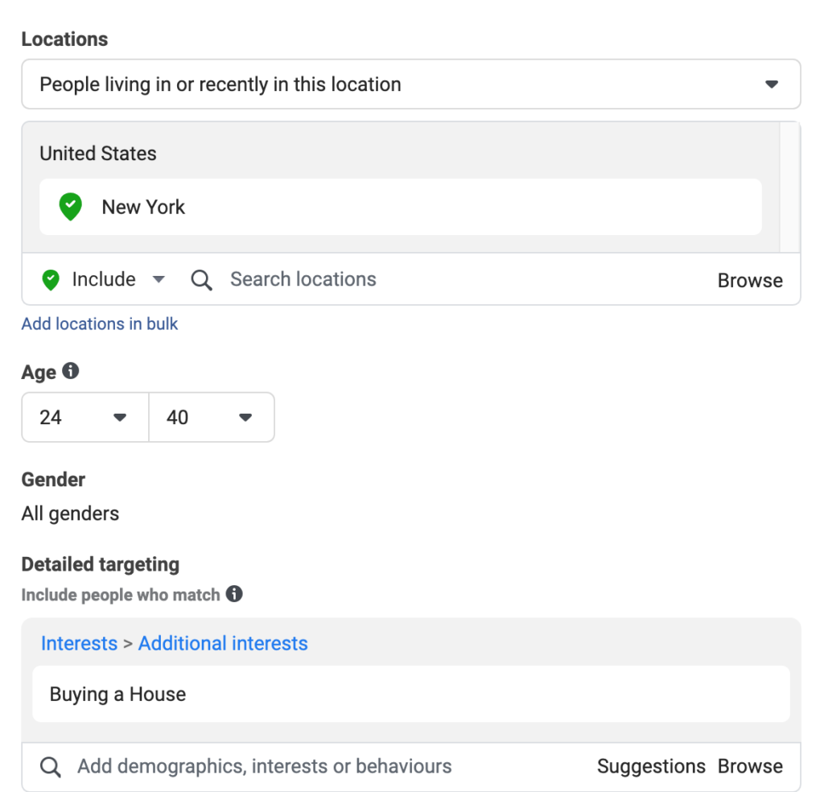The image size is (824, 792).
Task: Open the maximum age dropdown showing 40
Action: pyautogui.click(x=212, y=417)
